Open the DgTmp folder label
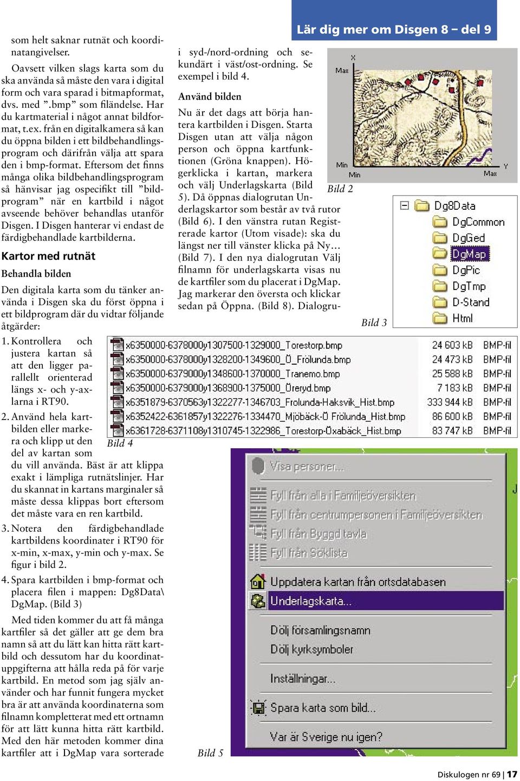 point(469,286)
